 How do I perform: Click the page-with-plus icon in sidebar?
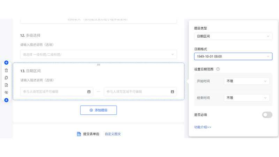tap(6, 85)
